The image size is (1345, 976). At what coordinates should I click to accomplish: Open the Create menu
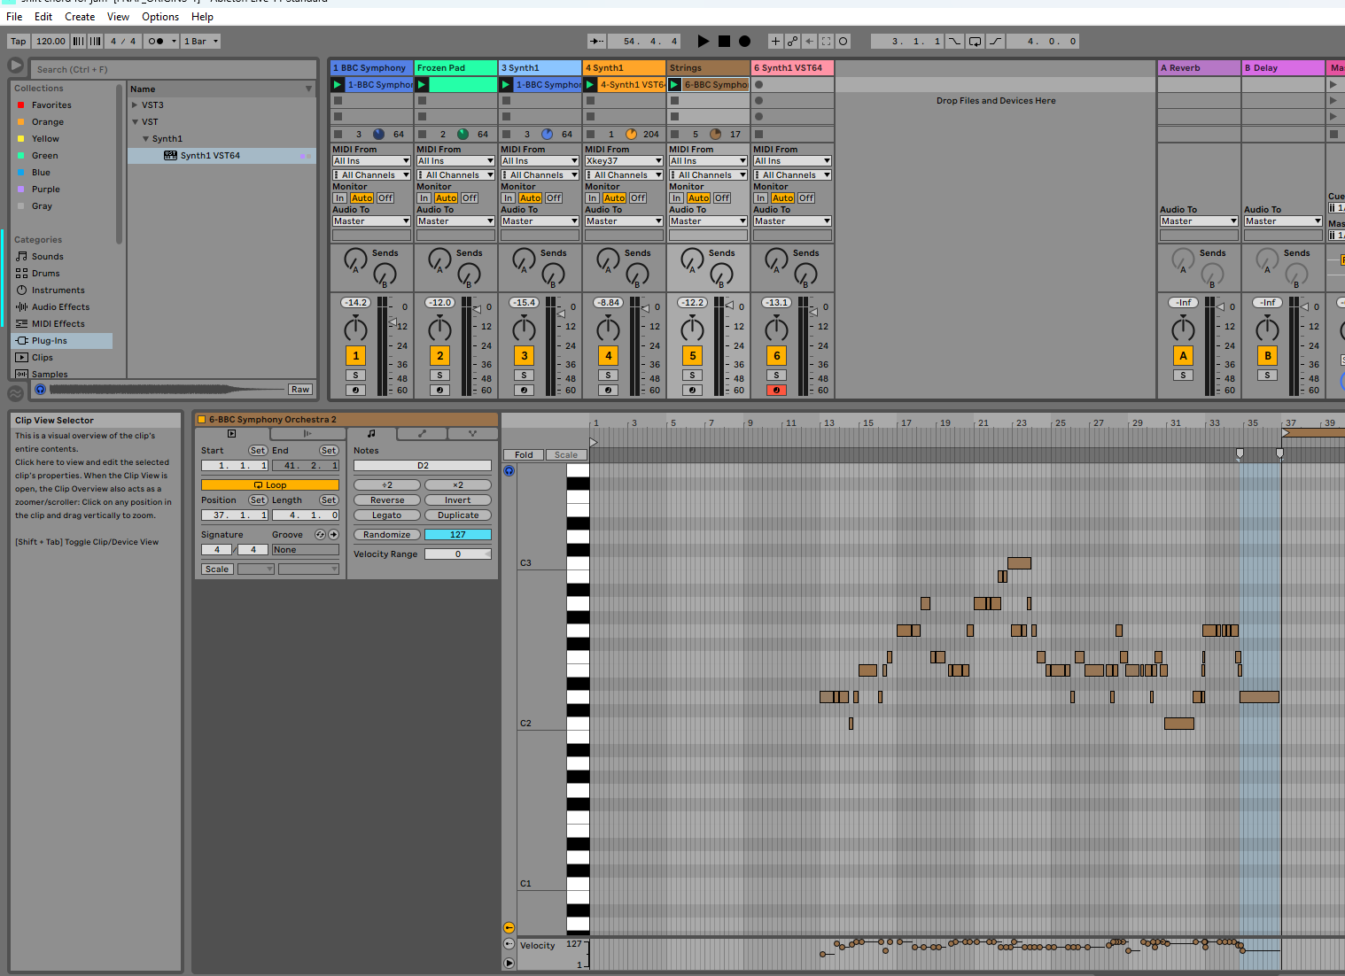tap(80, 17)
